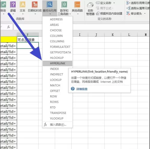Click Remove Arrows (移去箭头) button
150x149 pixels.
point(134,13)
